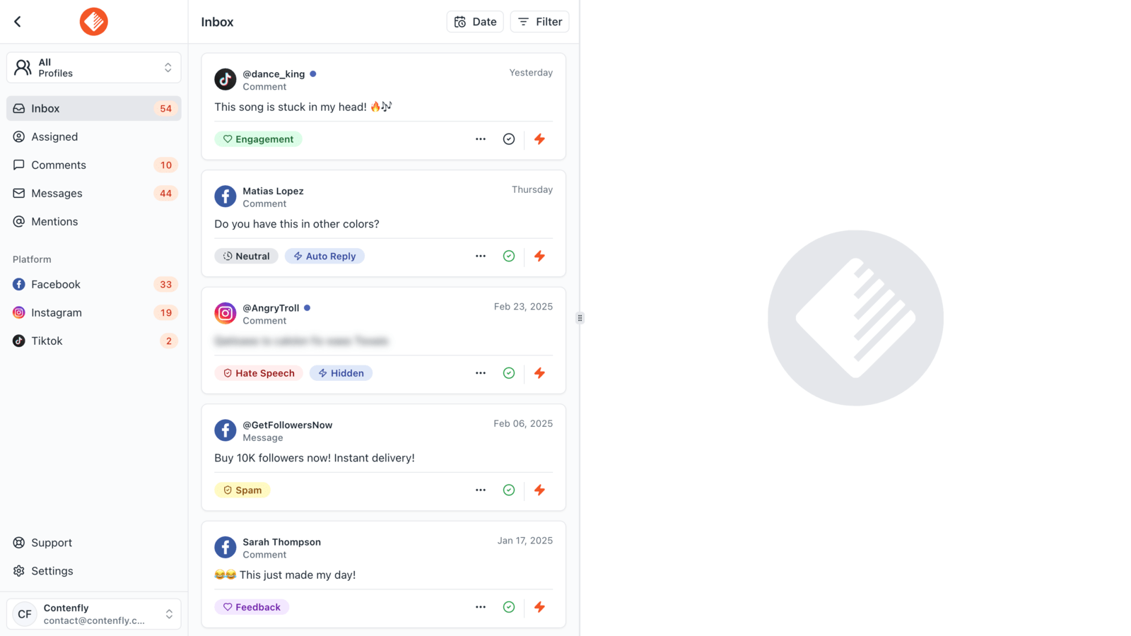Click lightning action icon on @dance_king comment
This screenshot has width=1131, height=636.
pos(539,139)
